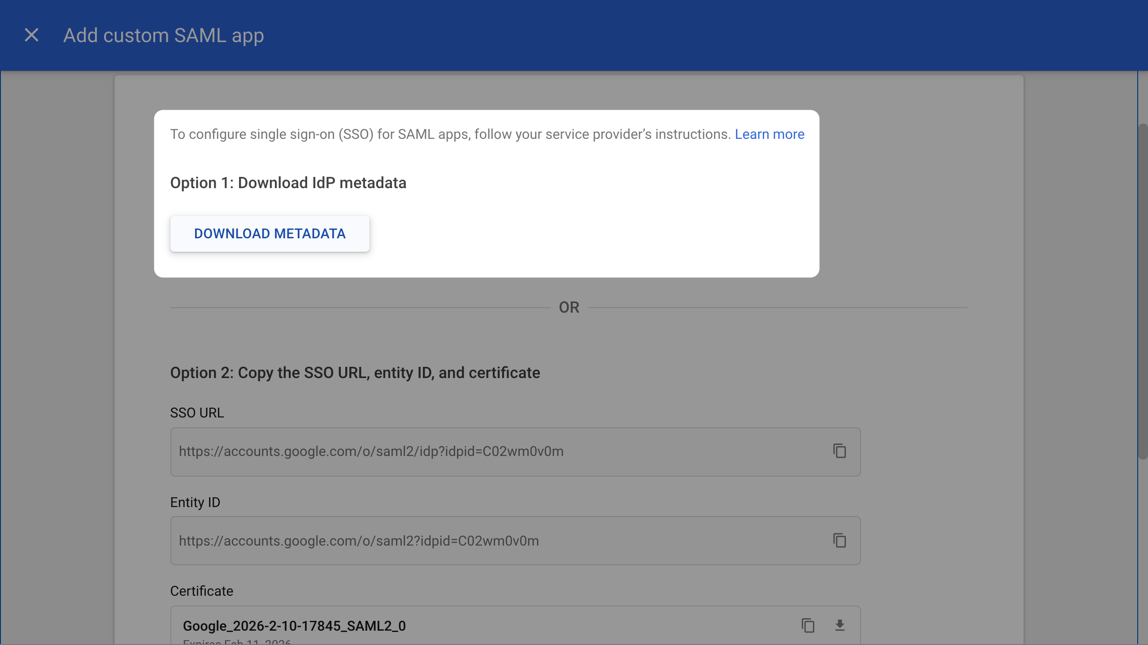This screenshot has width=1148, height=645.
Task: Click inside the SSO URL field
Action: pyautogui.click(x=448, y=451)
